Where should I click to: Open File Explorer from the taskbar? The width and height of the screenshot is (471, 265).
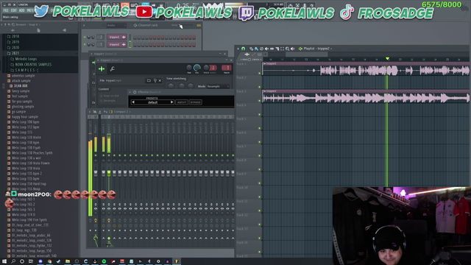68,261
